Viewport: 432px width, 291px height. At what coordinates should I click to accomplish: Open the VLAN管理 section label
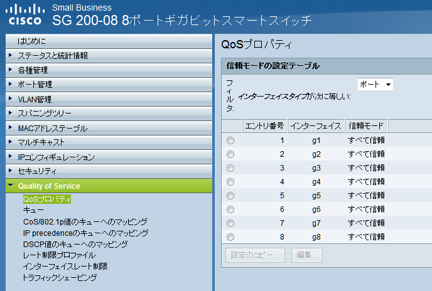coord(35,99)
